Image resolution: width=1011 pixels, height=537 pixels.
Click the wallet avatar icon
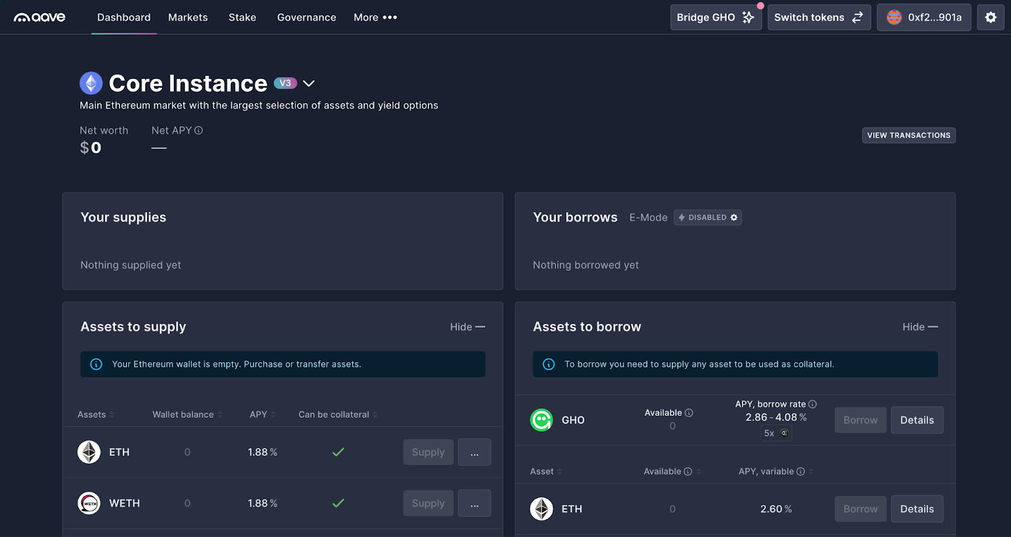tap(893, 17)
